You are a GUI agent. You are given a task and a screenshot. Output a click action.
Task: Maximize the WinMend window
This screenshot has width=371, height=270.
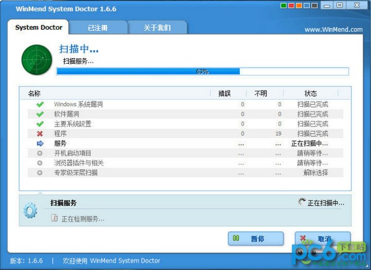point(339,5)
